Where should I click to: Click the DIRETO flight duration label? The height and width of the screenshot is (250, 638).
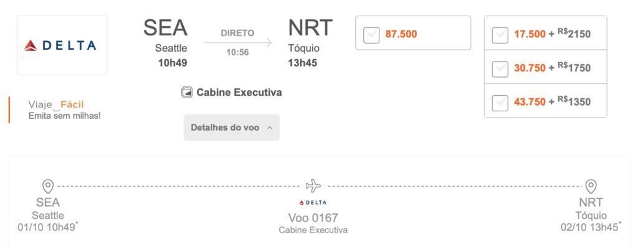tap(237, 34)
